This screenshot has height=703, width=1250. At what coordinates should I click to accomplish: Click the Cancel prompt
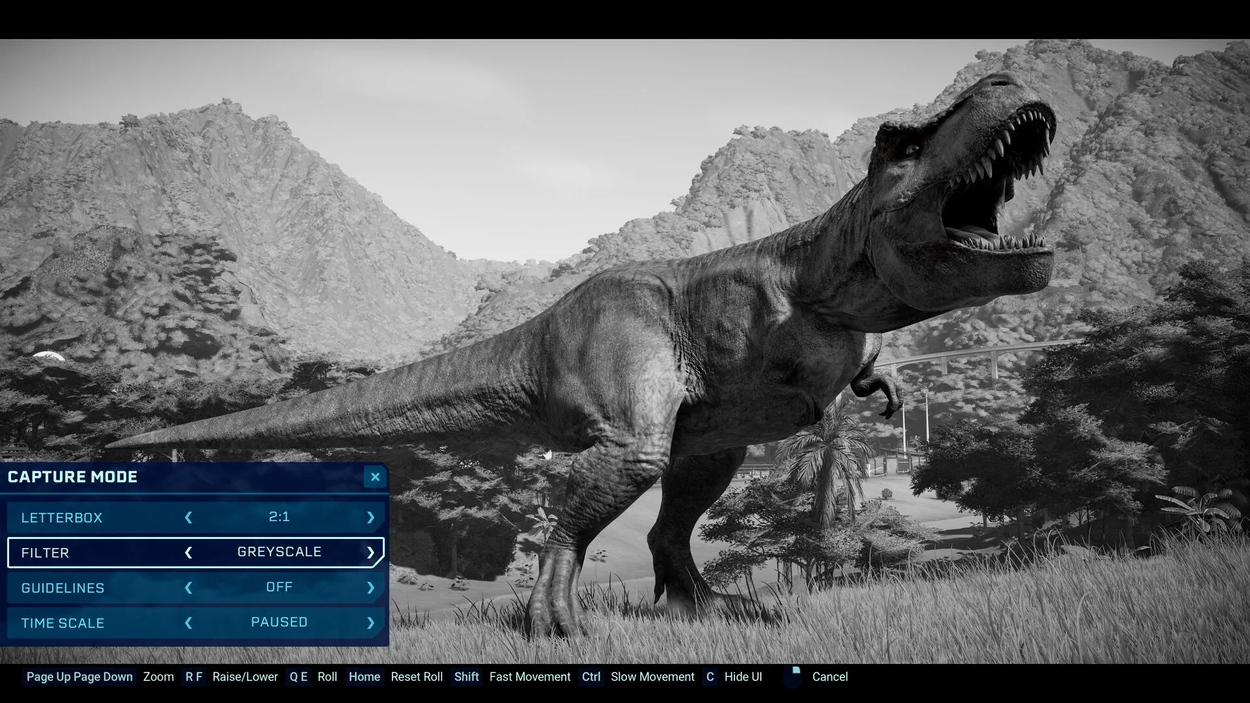point(829,677)
